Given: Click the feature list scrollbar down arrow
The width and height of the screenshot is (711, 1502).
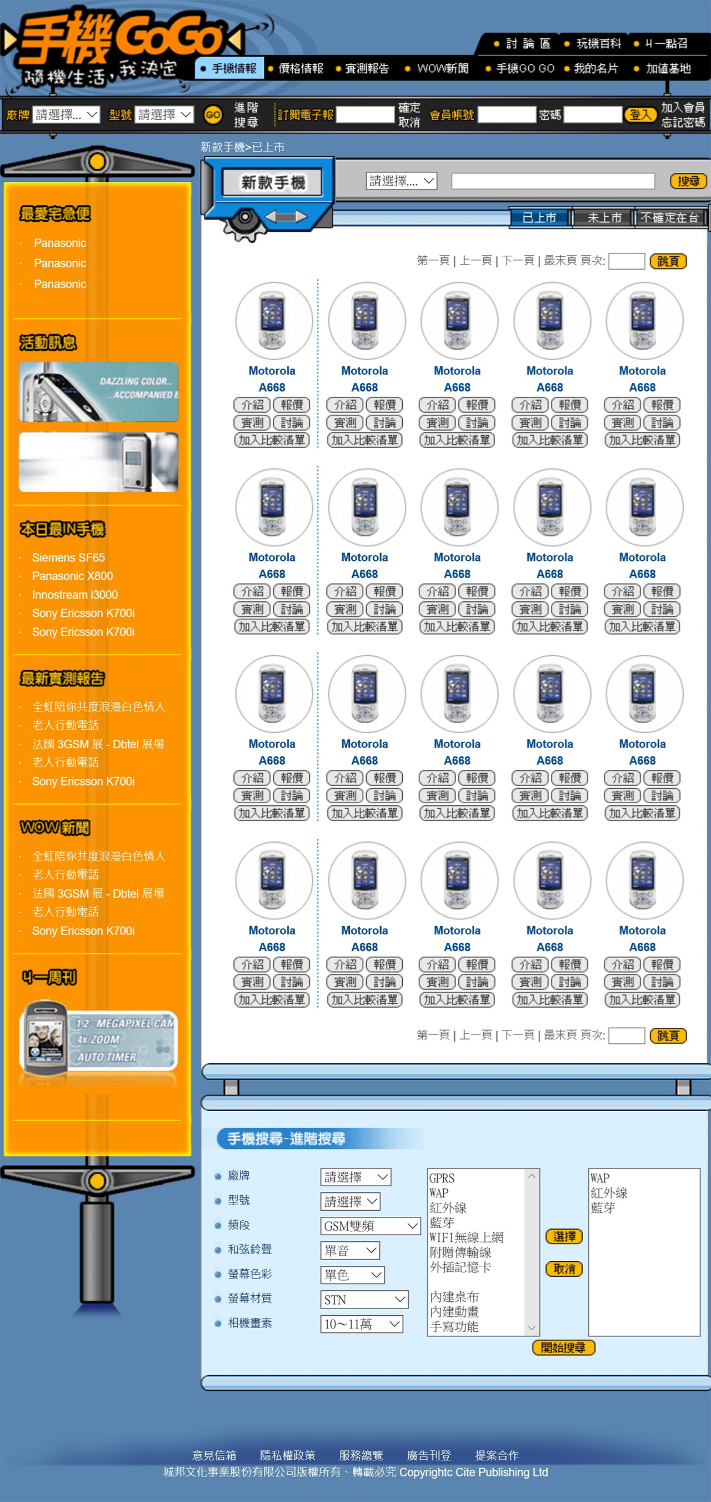Looking at the screenshot, I should coord(532,1328).
